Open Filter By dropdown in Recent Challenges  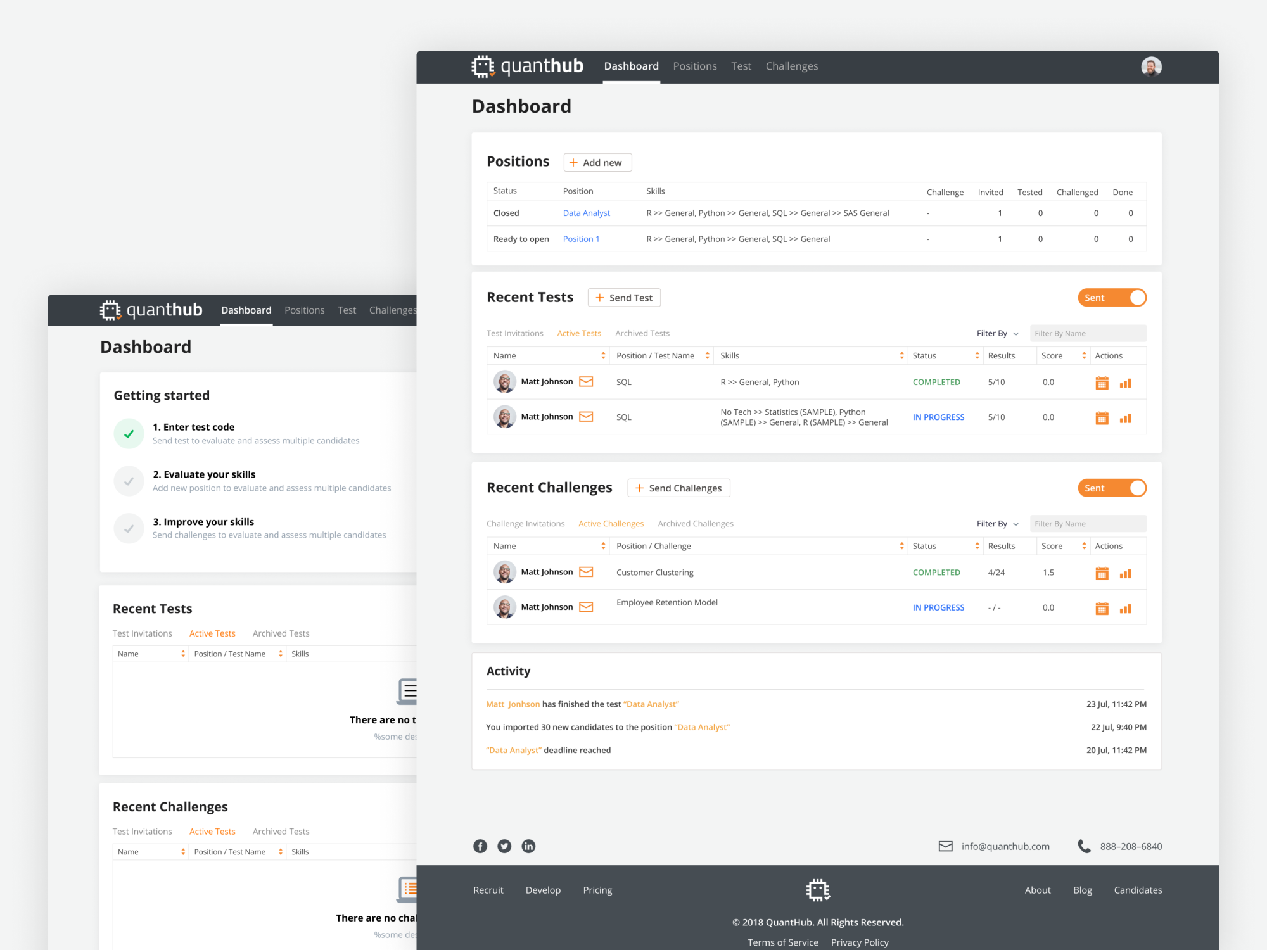pos(997,524)
